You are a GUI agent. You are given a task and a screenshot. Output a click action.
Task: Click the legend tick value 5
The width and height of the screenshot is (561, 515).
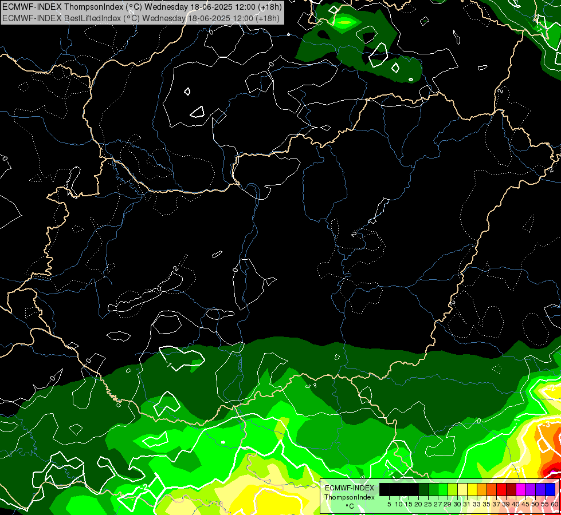coord(389,504)
